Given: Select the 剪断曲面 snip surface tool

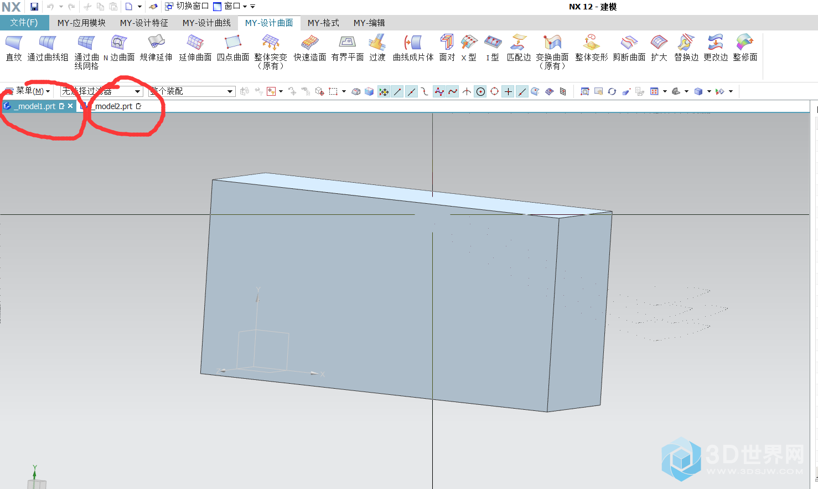Looking at the screenshot, I should [629, 48].
